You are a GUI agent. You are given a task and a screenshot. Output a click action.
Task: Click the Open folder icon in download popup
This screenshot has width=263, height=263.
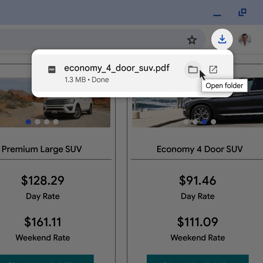(193, 69)
